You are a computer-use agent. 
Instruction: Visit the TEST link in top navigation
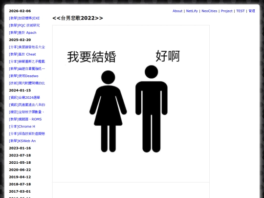240,11
